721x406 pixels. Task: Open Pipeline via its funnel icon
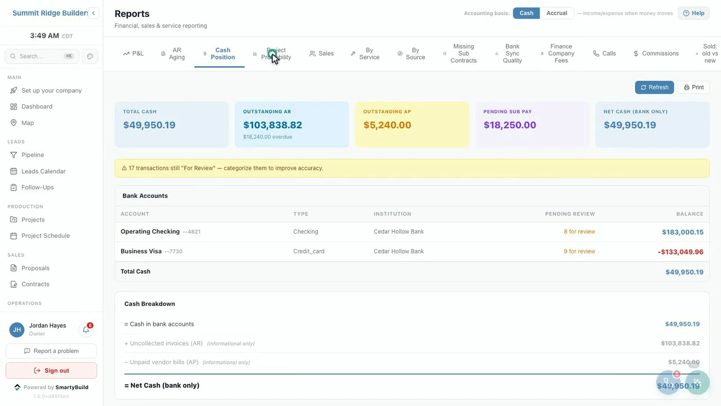(x=14, y=155)
